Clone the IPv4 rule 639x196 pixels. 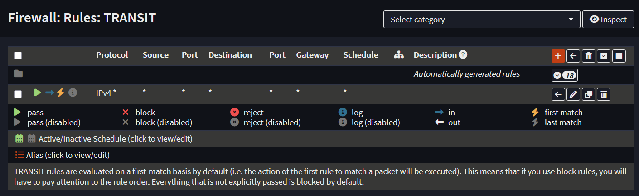pyautogui.click(x=588, y=94)
